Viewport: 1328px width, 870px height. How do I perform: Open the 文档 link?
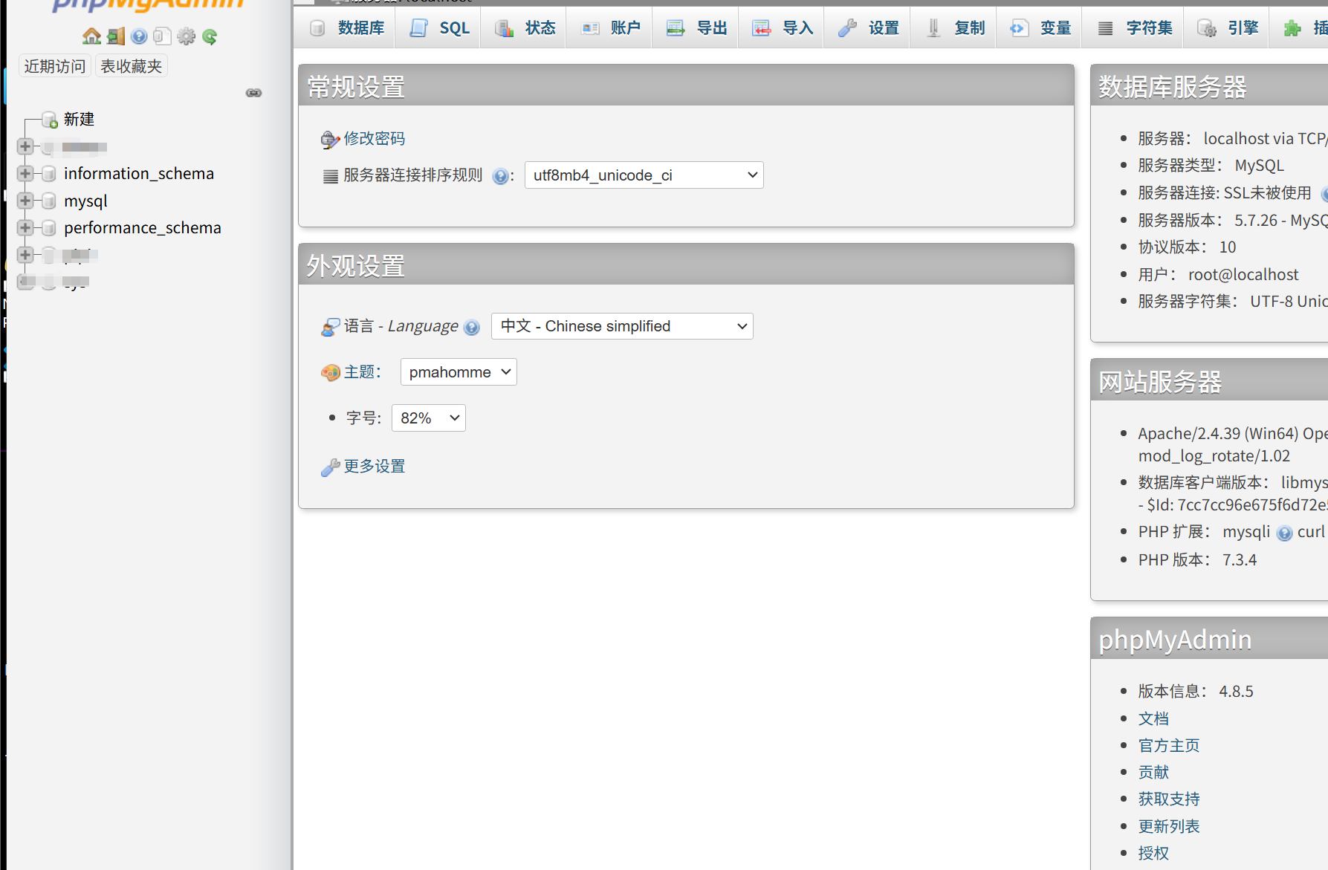[1153, 718]
